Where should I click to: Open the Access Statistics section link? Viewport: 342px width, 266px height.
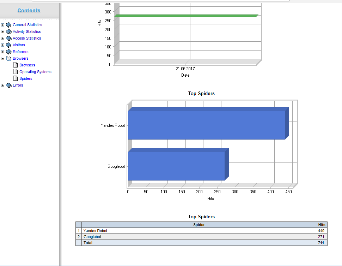(27, 38)
